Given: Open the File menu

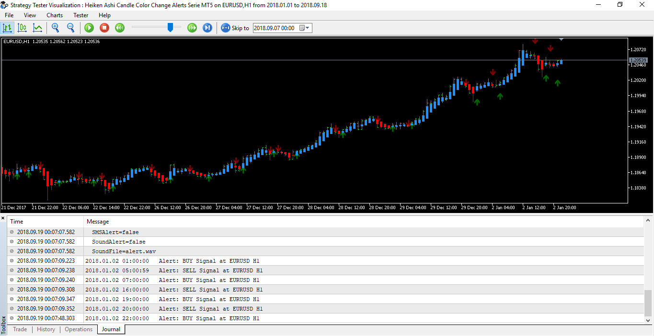Looking at the screenshot, I should (x=9, y=15).
